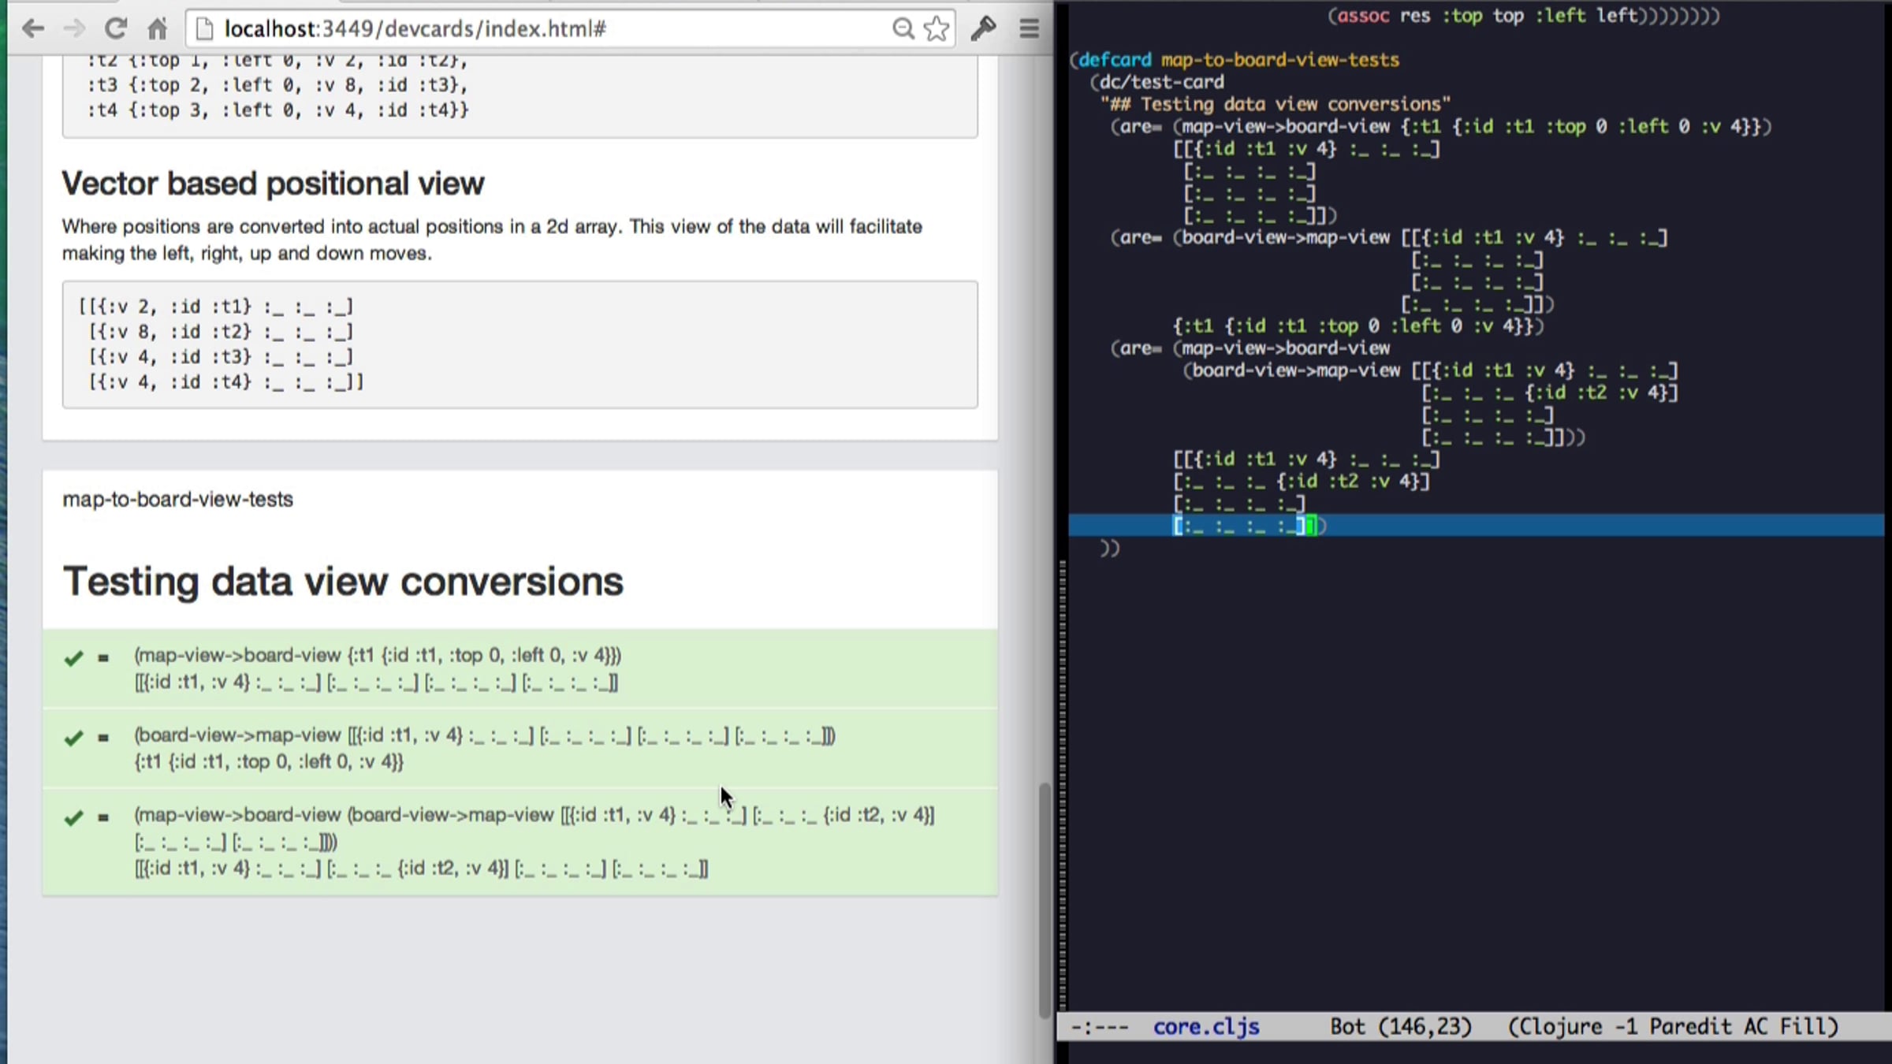Select first test row map-view->board-view expression
This screenshot has height=1064, width=1892.
point(378,655)
